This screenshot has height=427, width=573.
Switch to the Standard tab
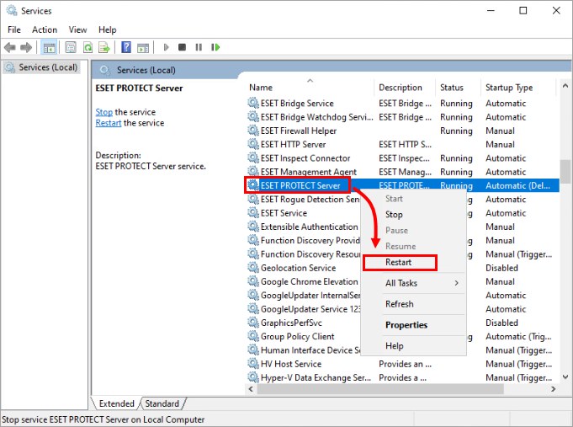(x=162, y=403)
